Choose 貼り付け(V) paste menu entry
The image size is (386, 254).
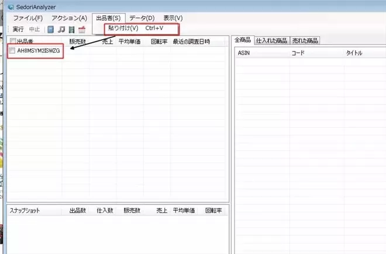click(123, 29)
